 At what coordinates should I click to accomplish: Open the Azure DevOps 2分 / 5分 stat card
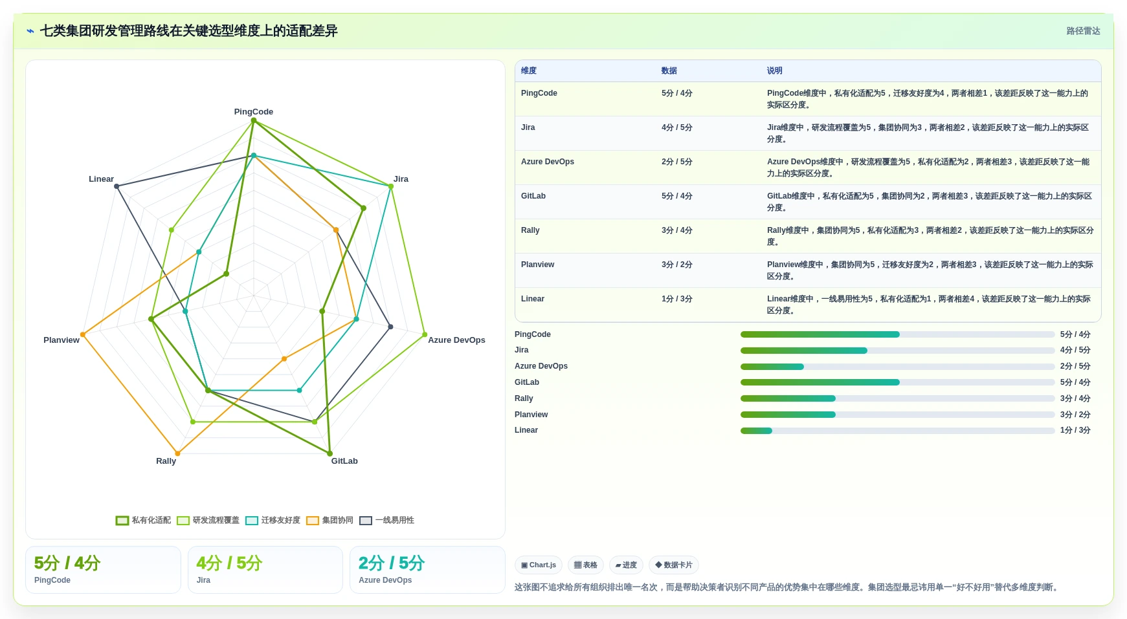(427, 570)
